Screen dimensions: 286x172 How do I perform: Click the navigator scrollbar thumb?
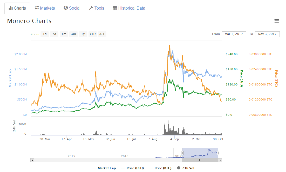pyautogui.click(x=200, y=160)
